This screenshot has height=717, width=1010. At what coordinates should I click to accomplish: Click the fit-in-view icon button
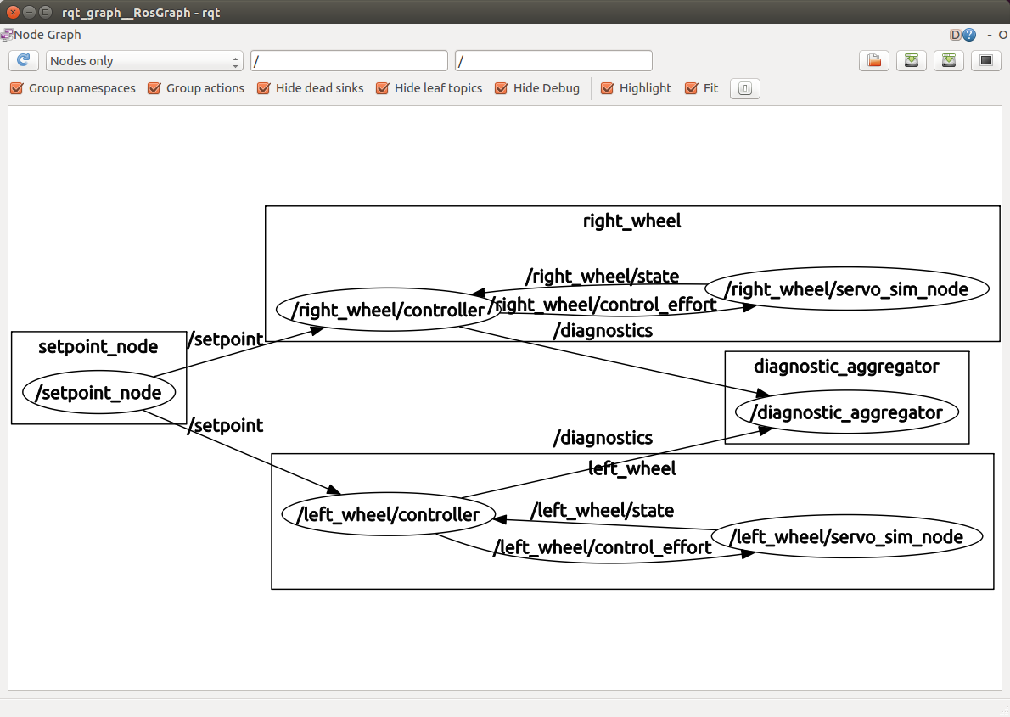[744, 88]
